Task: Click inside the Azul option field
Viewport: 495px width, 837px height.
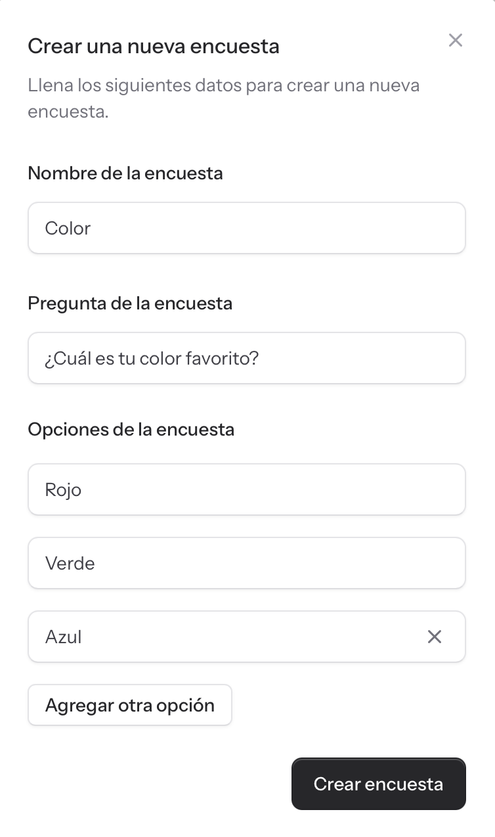Action: (223, 637)
